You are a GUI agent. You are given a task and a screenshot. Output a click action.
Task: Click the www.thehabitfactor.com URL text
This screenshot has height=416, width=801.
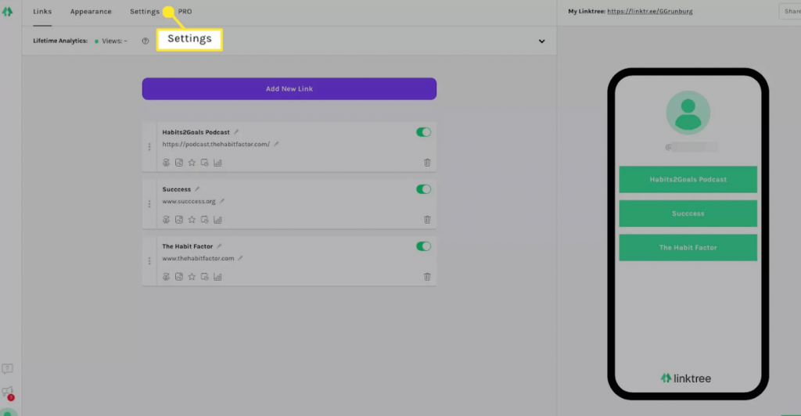tap(198, 259)
